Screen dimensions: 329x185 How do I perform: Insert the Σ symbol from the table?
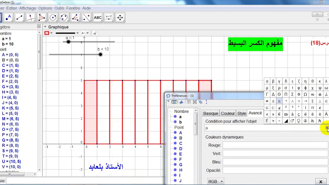[292, 94]
